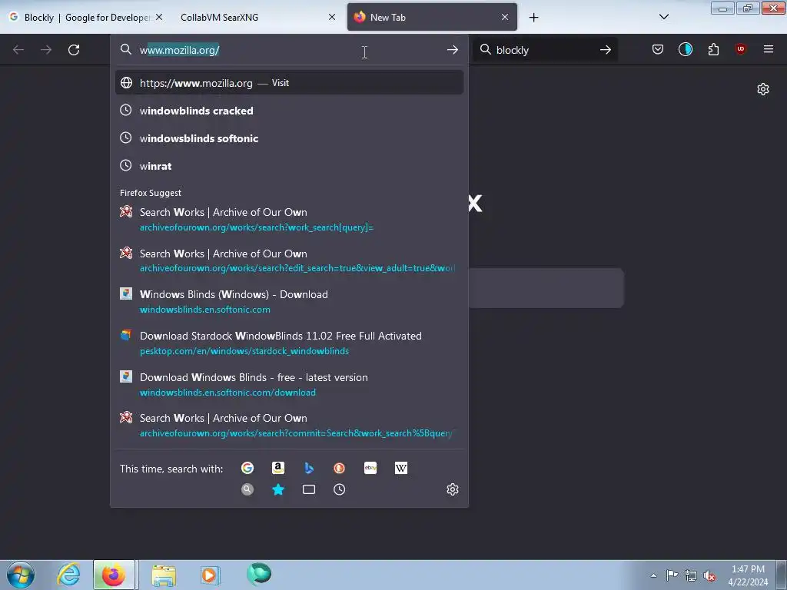Viewport: 787px width, 590px height.
Task: Reload the current page
Action: point(74,50)
